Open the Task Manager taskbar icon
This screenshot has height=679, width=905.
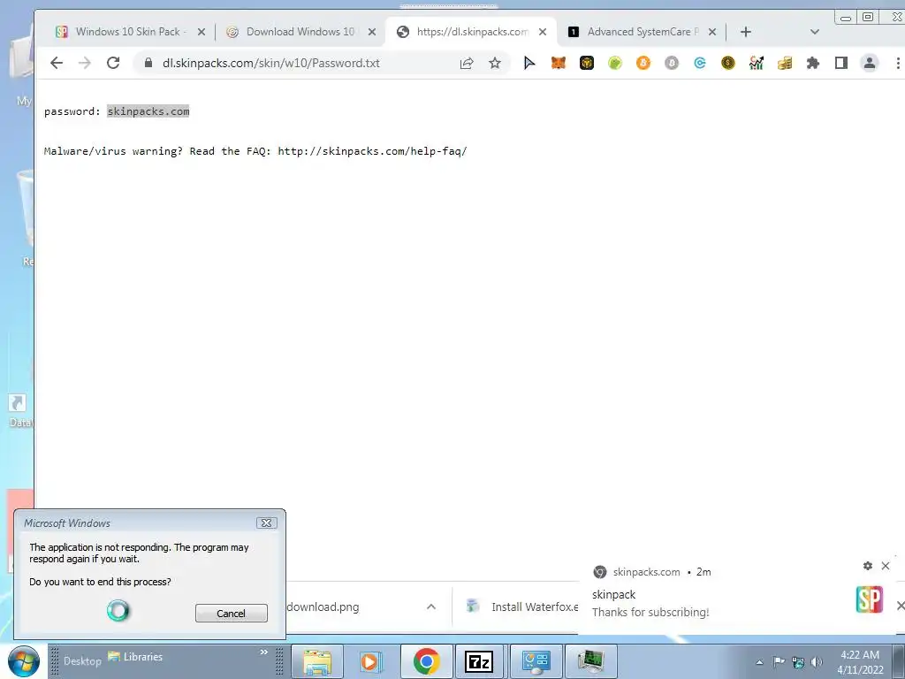(x=591, y=661)
